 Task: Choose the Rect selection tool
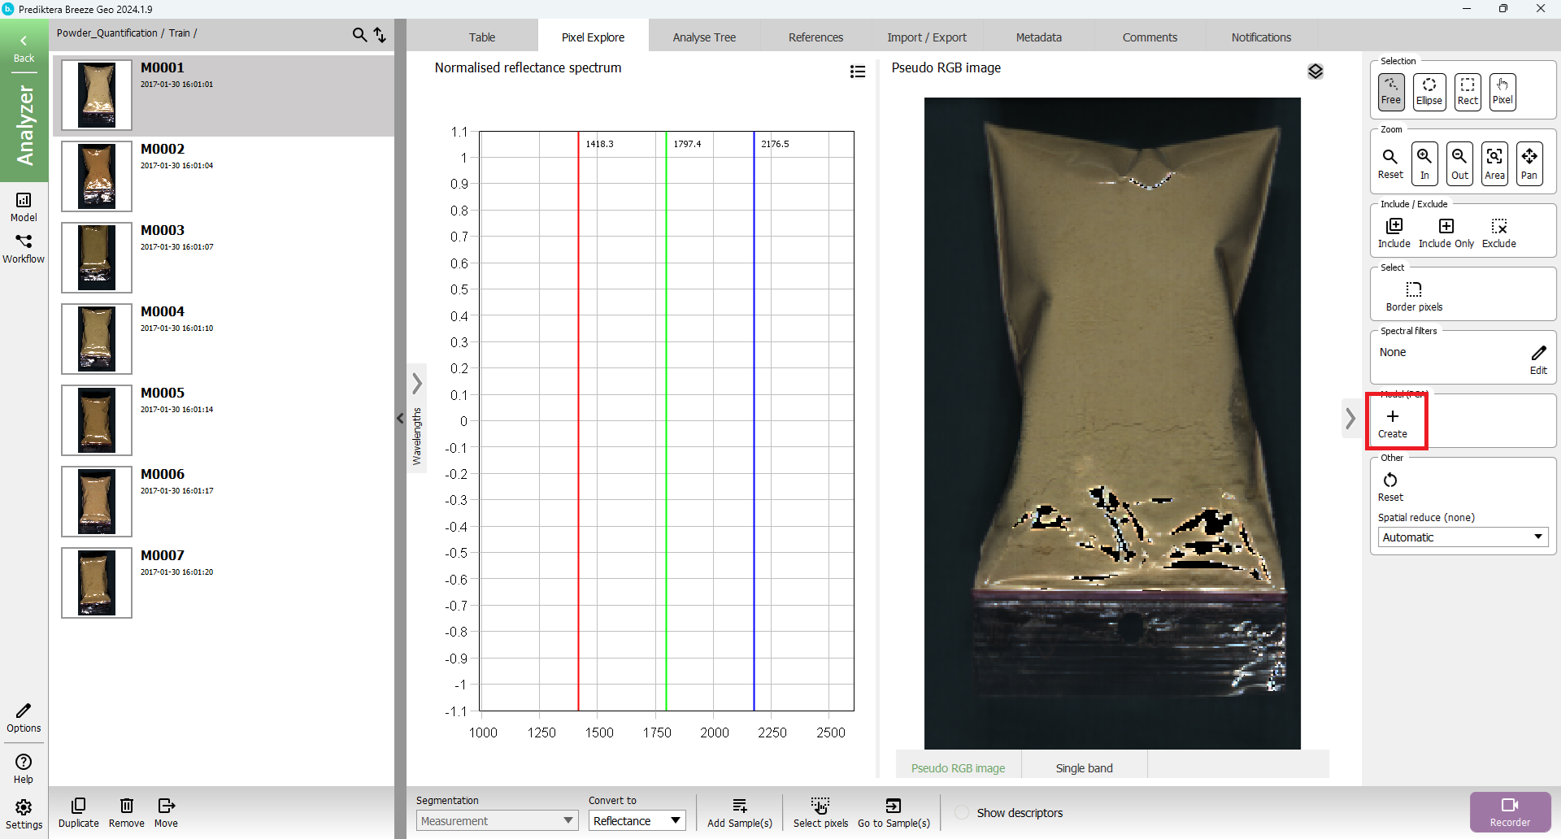click(x=1467, y=91)
